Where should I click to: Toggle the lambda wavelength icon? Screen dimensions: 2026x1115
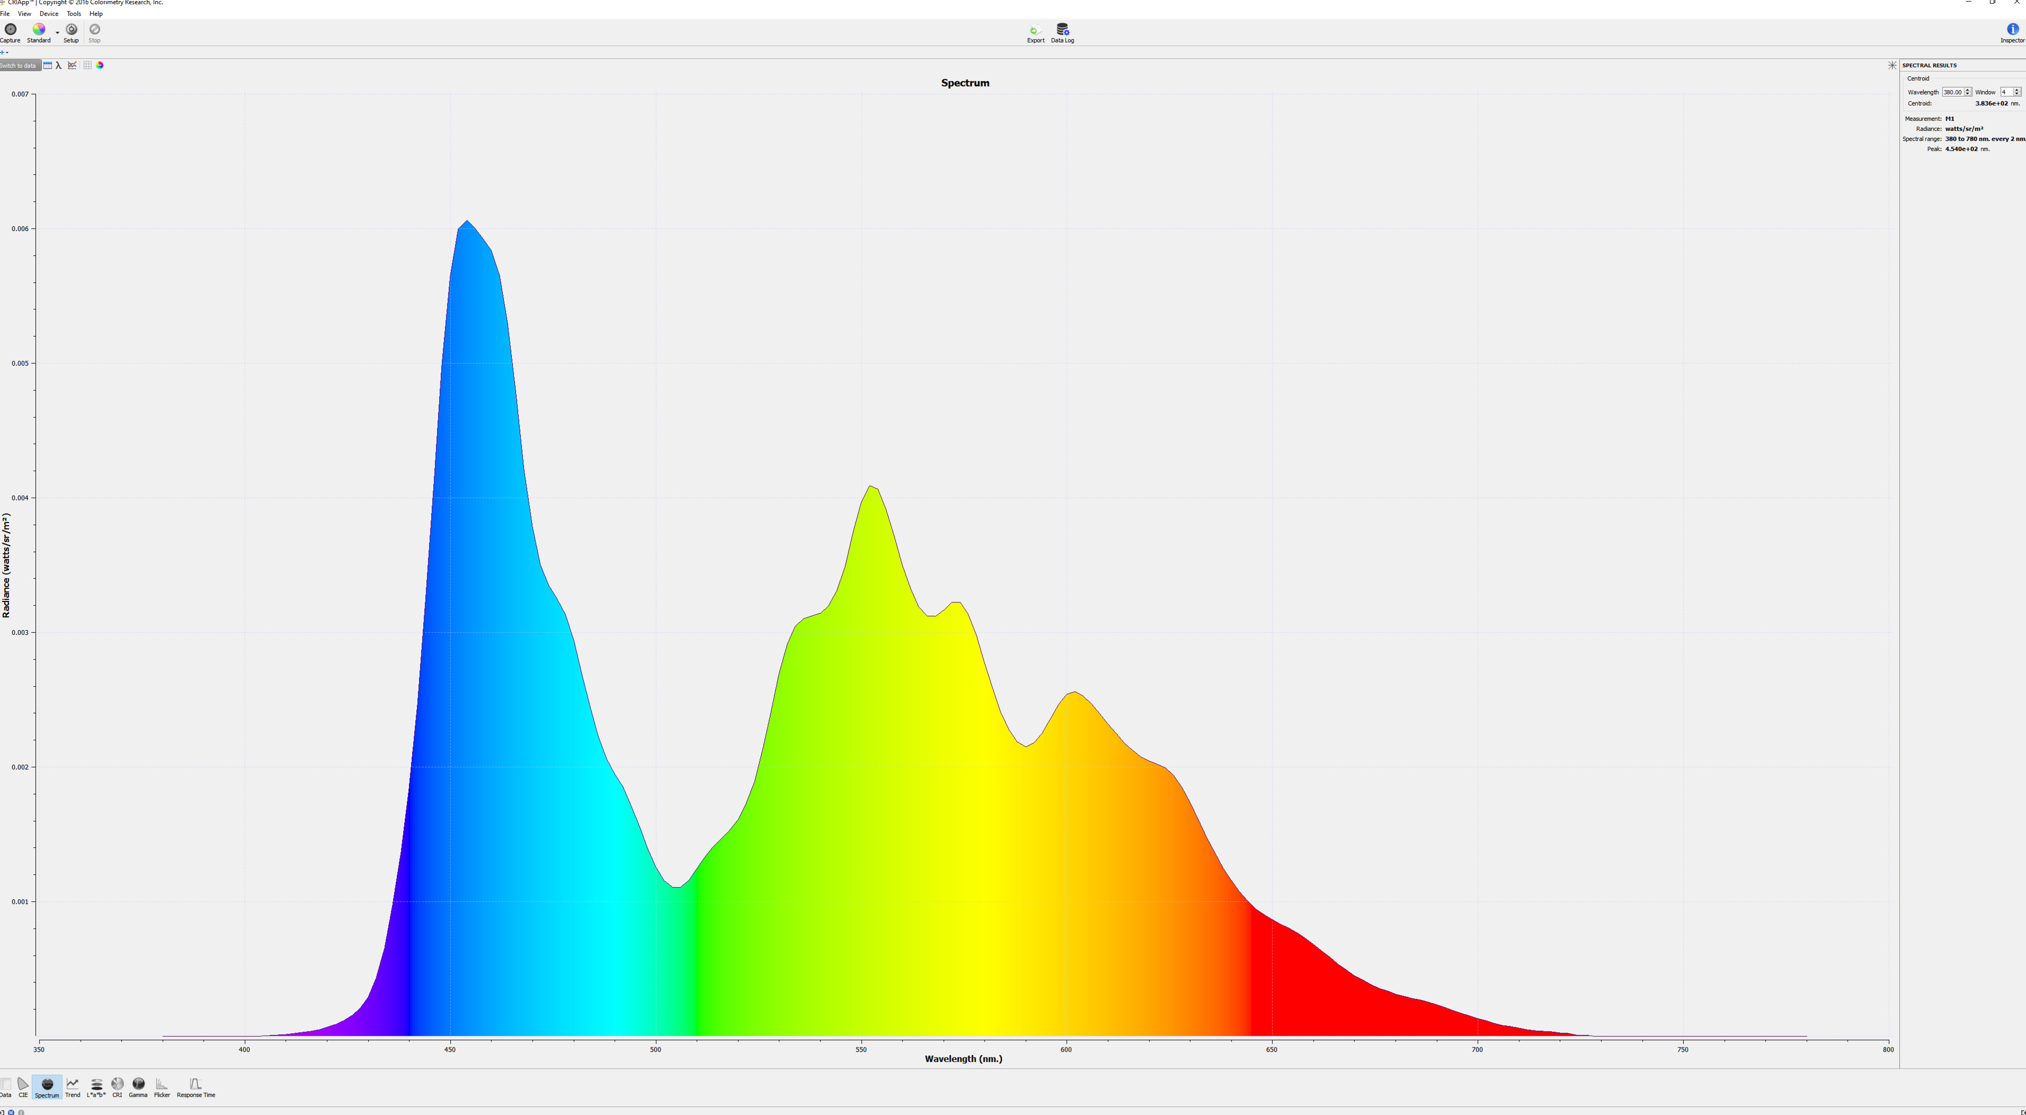[x=58, y=65]
